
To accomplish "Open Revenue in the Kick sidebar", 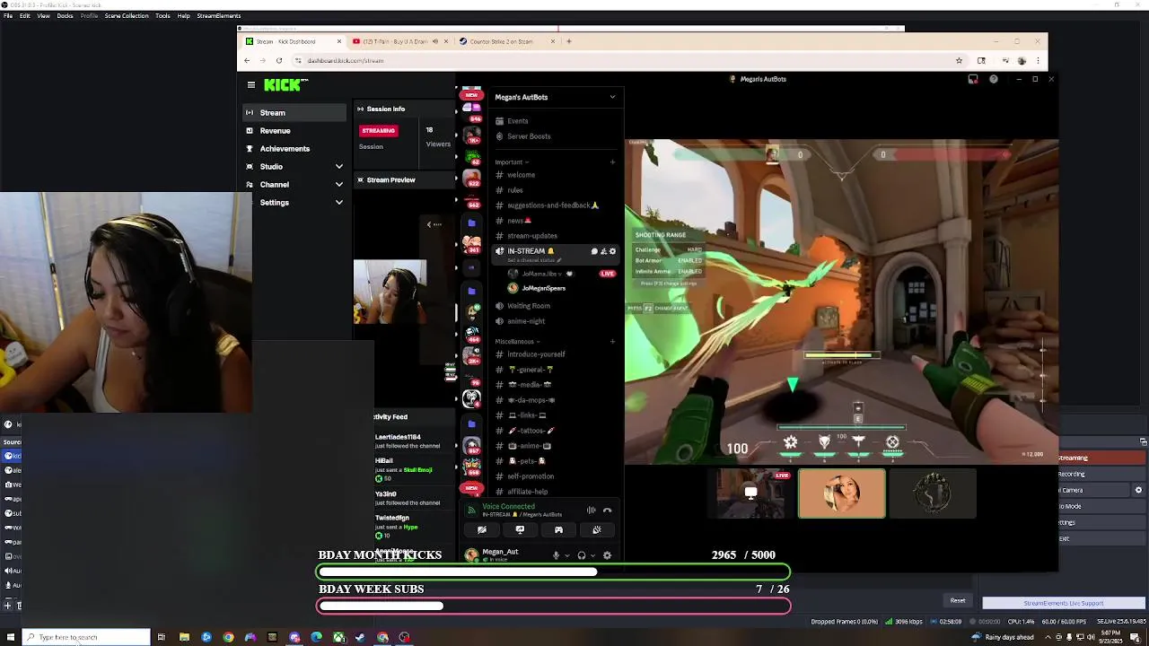I will (294, 131).
